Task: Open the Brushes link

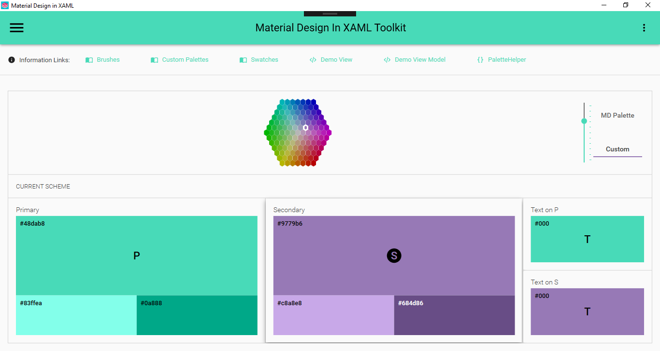Action: pyautogui.click(x=108, y=59)
